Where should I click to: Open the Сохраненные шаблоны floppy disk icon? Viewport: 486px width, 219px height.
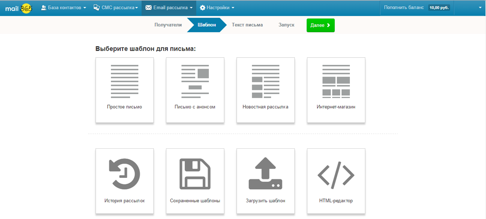[x=195, y=174]
